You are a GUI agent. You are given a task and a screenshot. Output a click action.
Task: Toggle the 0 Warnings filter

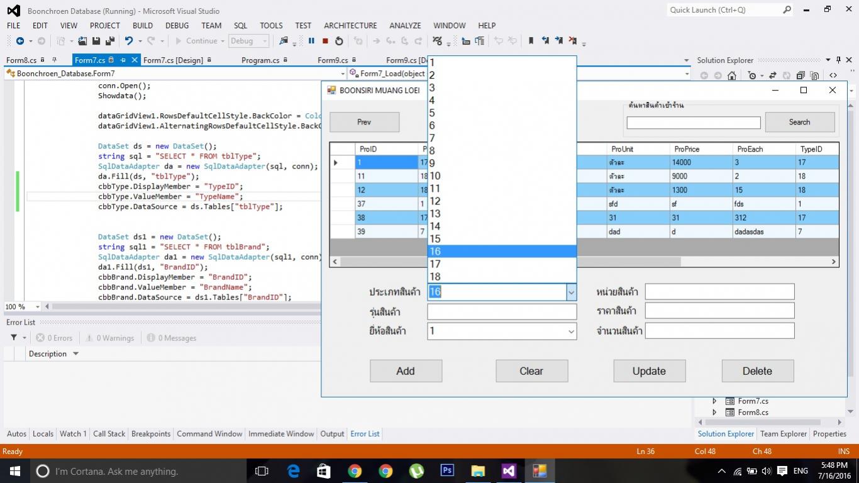pyautogui.click(x=110, y=338)
